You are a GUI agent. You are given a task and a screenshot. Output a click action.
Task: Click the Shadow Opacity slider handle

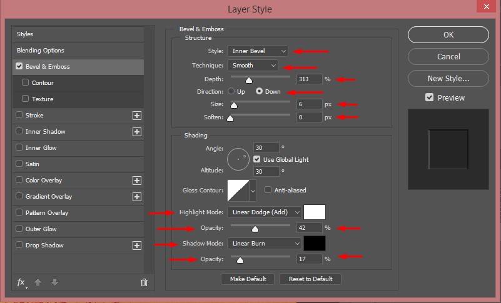pyautogui.click(x=240, y=260)
